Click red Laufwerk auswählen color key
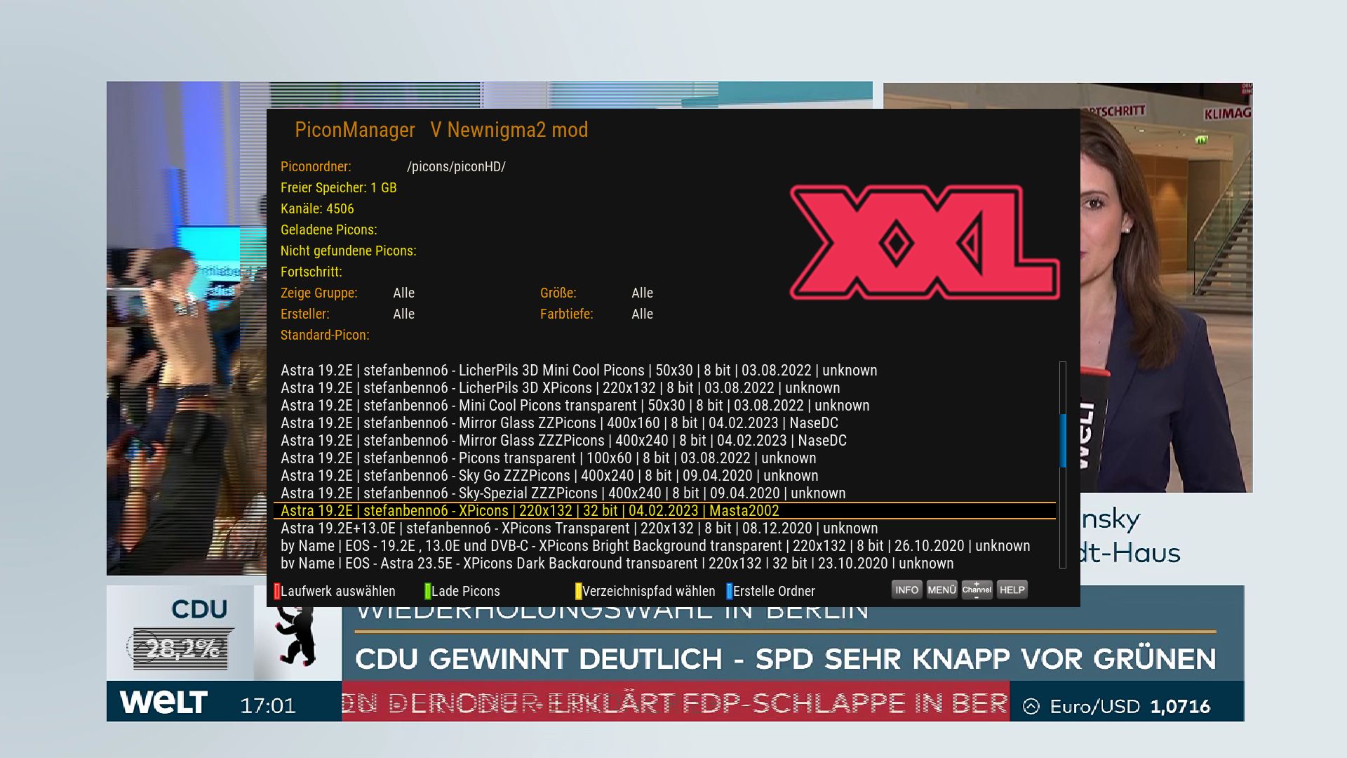 point(335,591)
